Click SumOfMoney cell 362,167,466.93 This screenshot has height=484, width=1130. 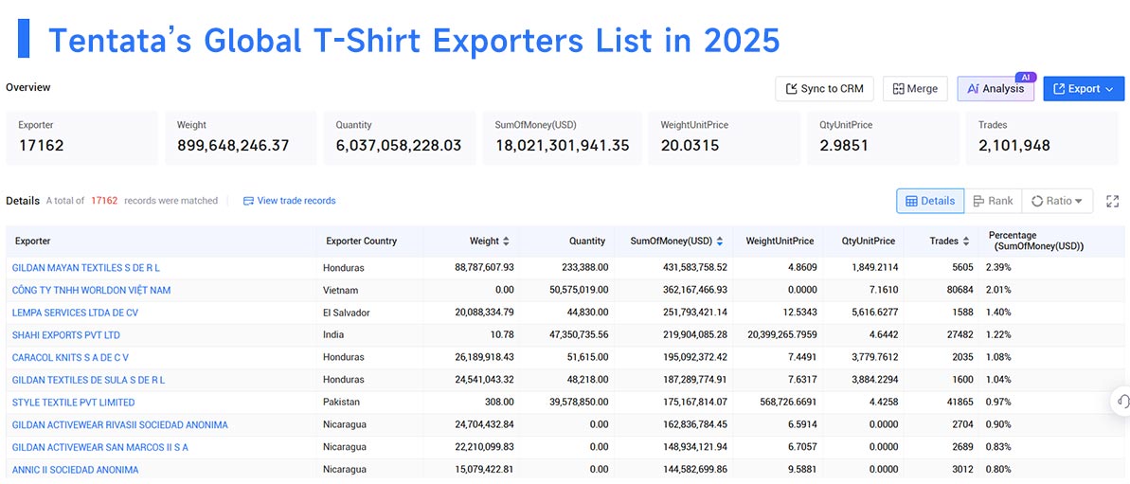pyautogui.click(x=694, y=290)
